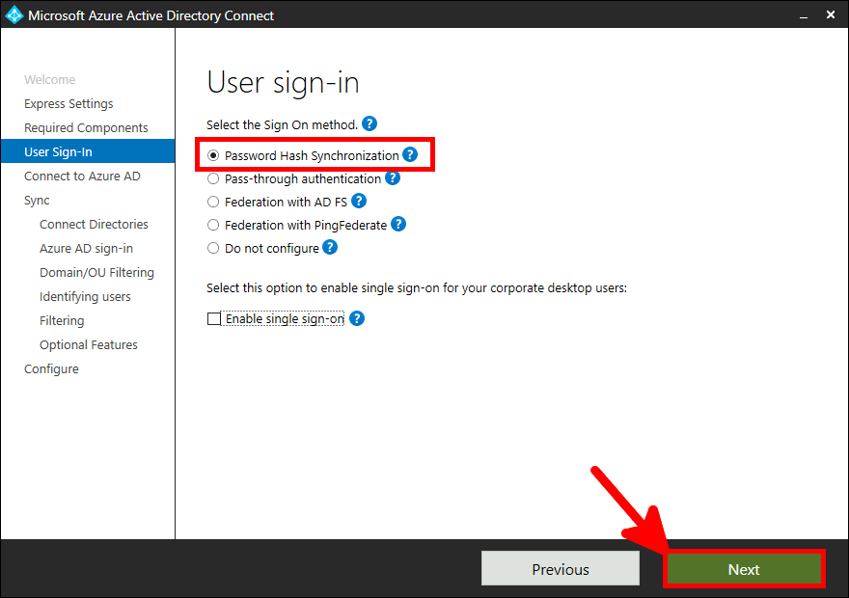Viewport: 849px width, 598px height.
Task: Select Pass-through authentication radio button
Action: (213, 178)
